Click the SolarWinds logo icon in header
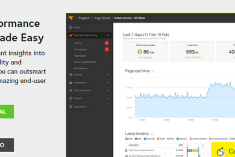 (x=71, y=18)
